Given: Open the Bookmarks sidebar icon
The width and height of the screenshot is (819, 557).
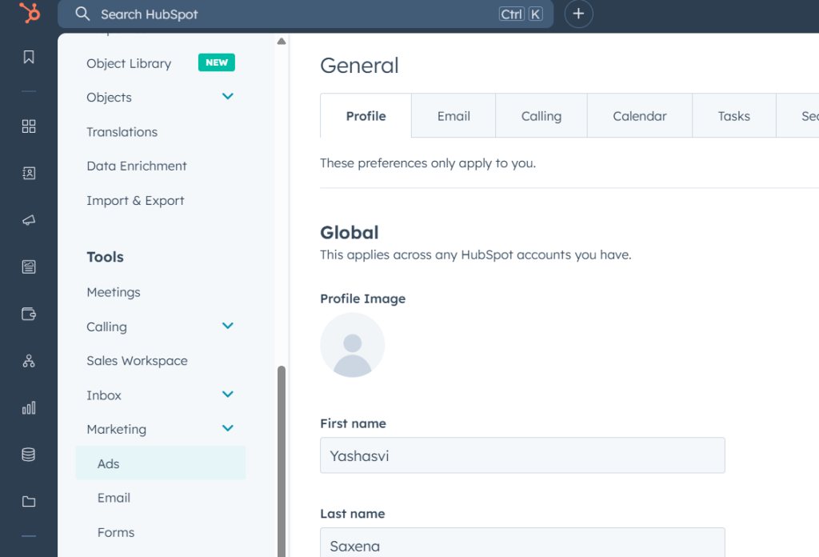Looking at the screenshot, I should 29,57.
